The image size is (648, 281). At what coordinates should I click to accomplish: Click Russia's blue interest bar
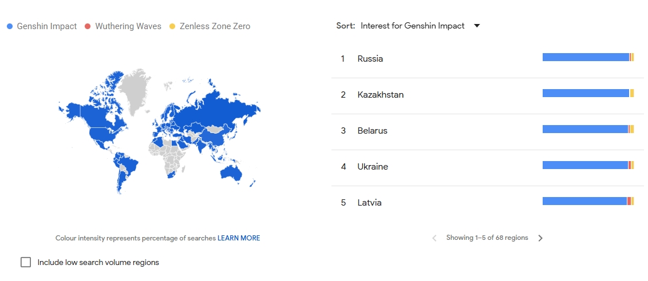click(x=585, y=57)
